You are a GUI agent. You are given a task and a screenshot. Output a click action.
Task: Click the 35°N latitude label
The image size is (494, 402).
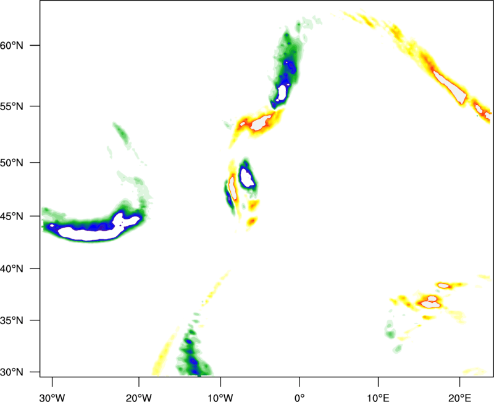point(12,320)
